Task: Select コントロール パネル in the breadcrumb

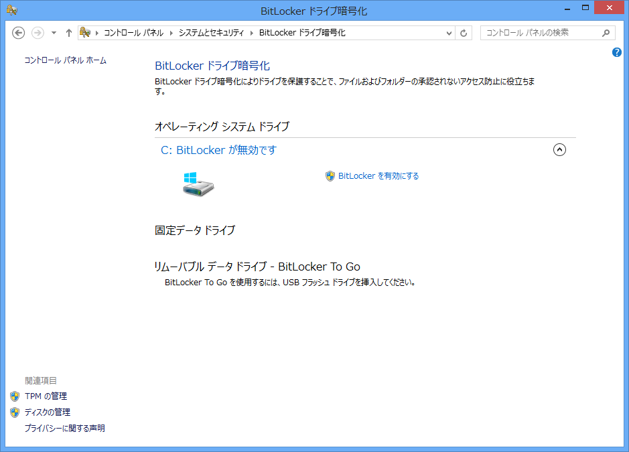Action: (x=133, y=33)
